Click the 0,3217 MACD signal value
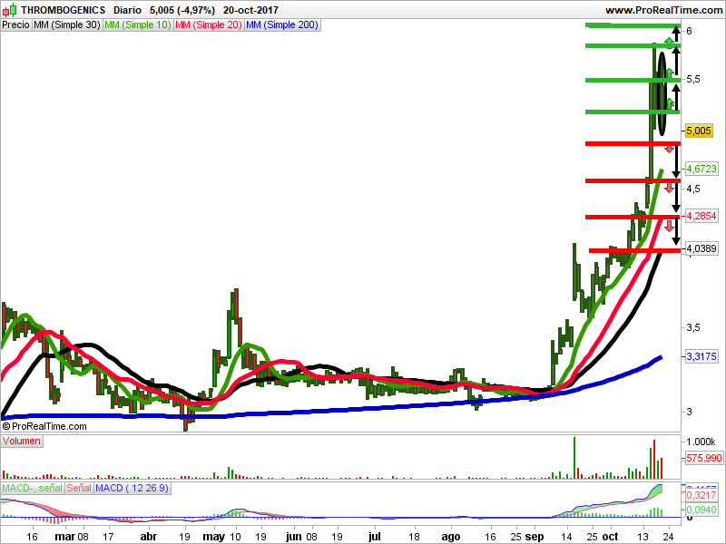The image size is (726, 544). coord(701,495)
